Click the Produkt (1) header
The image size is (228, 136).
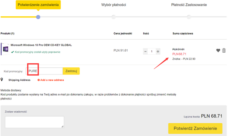[7, 33]
